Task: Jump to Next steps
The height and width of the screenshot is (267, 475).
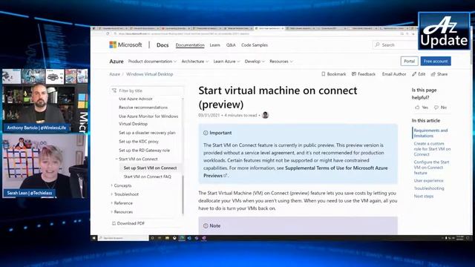Action: click(424, 196)
